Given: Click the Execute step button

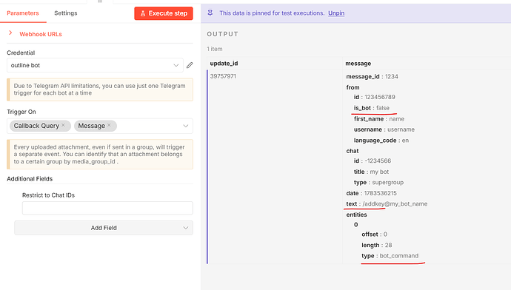Looking at the screenshot, I should point(164,13).
